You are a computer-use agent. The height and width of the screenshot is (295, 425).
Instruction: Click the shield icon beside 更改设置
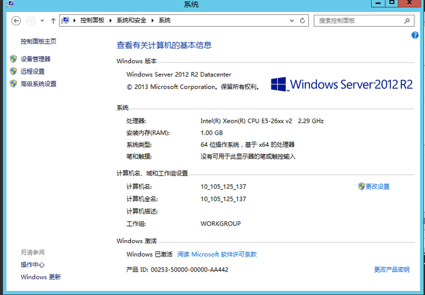point(361,186)
